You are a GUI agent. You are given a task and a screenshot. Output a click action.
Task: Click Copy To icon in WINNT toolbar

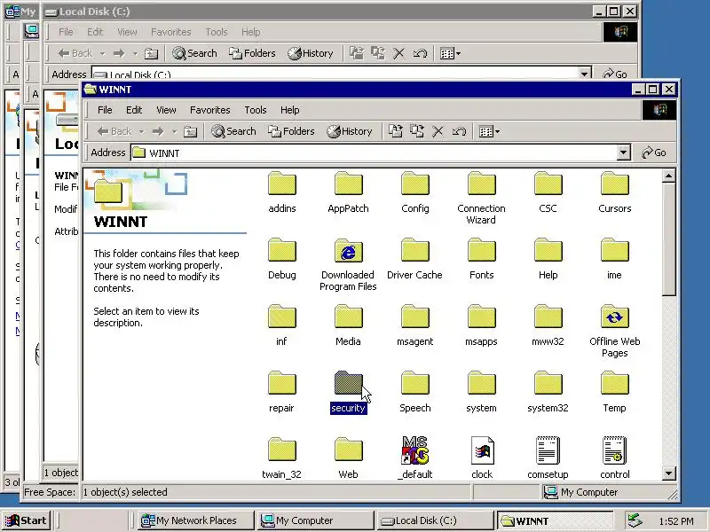pos(416,131)
